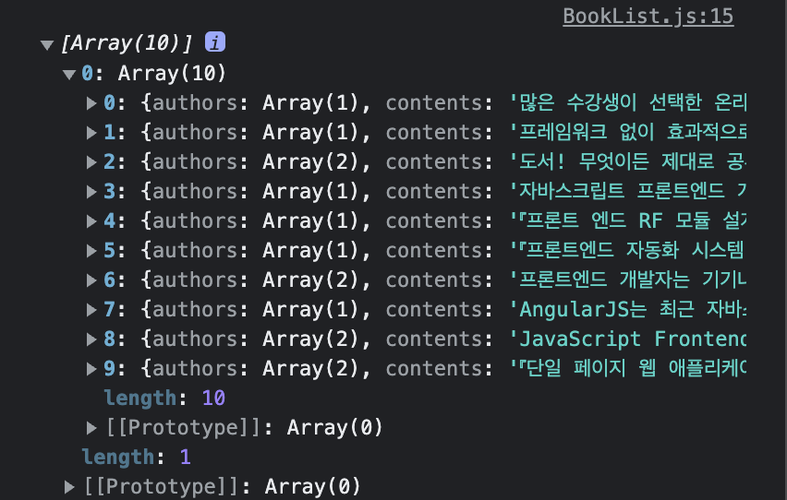Expand the outer [[Prototype]]: Array(0) under length: 1
The height and width of the screenshot is (500, 787).
point(69,487)
